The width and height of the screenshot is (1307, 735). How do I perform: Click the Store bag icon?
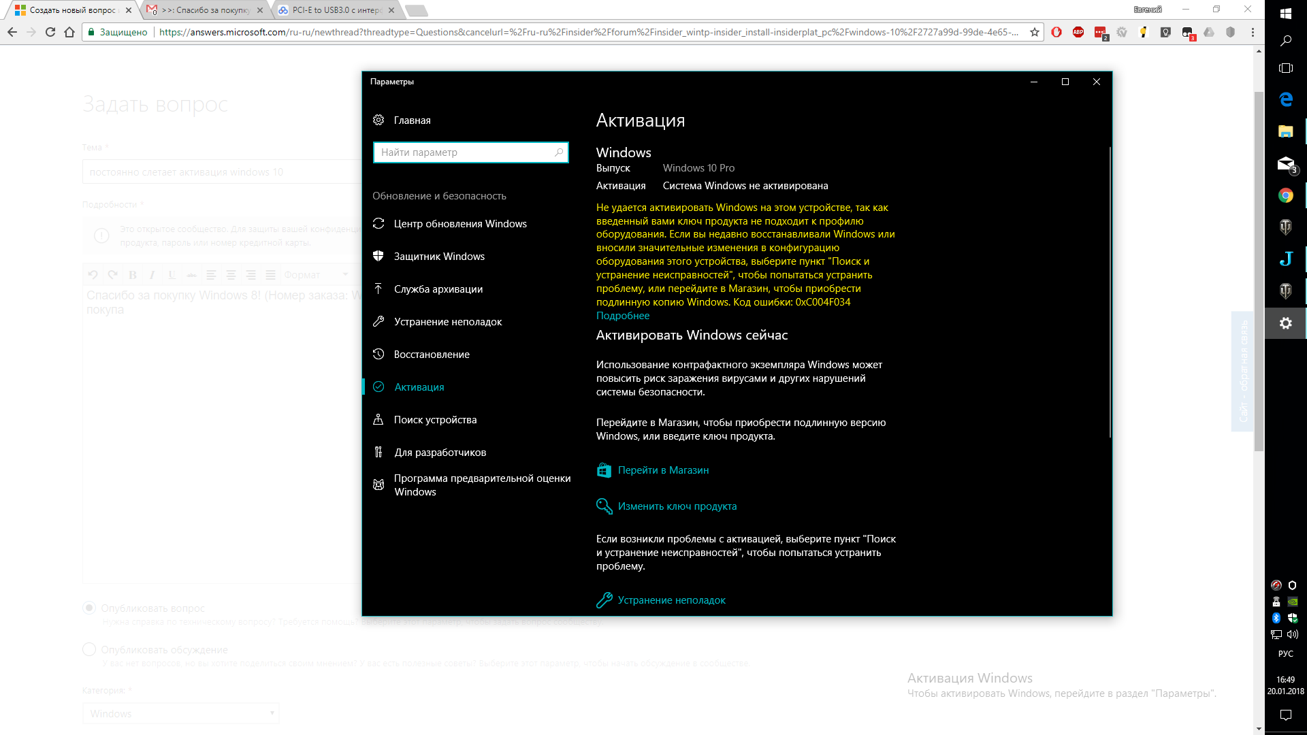click(x=604, y=470)
